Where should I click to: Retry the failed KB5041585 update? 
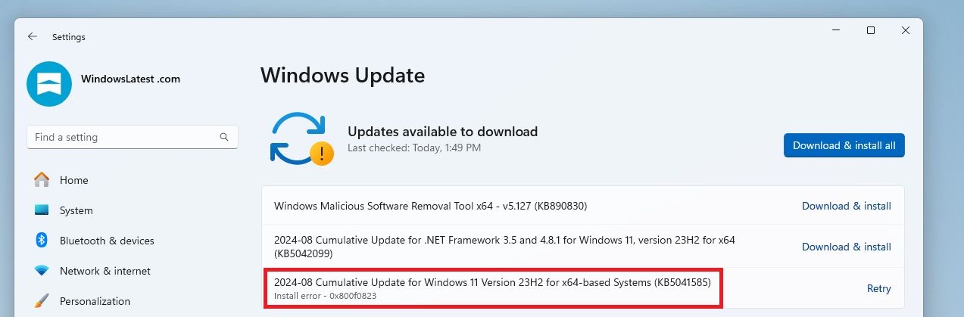tap(878, 288)
